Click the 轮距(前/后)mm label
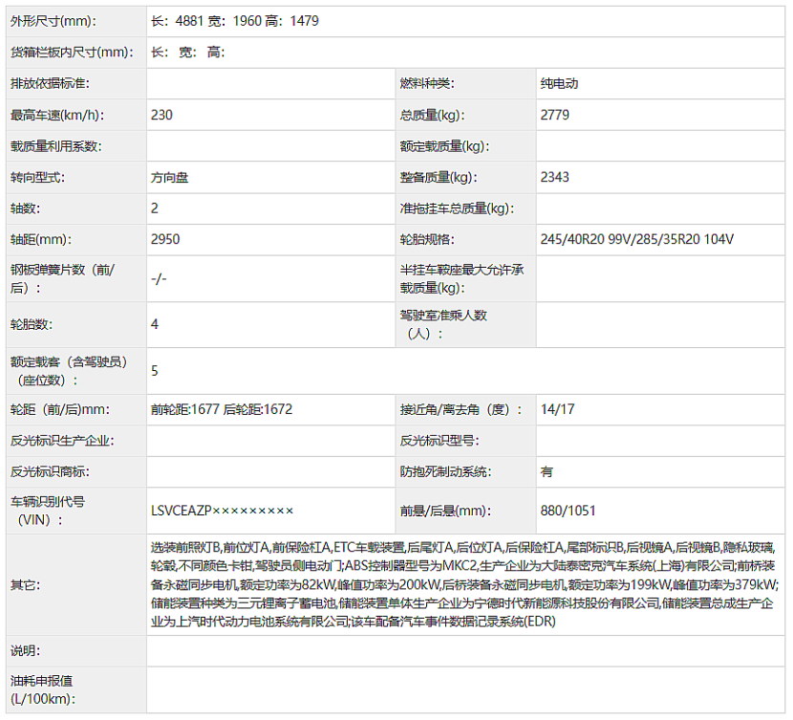 [59, 409]
